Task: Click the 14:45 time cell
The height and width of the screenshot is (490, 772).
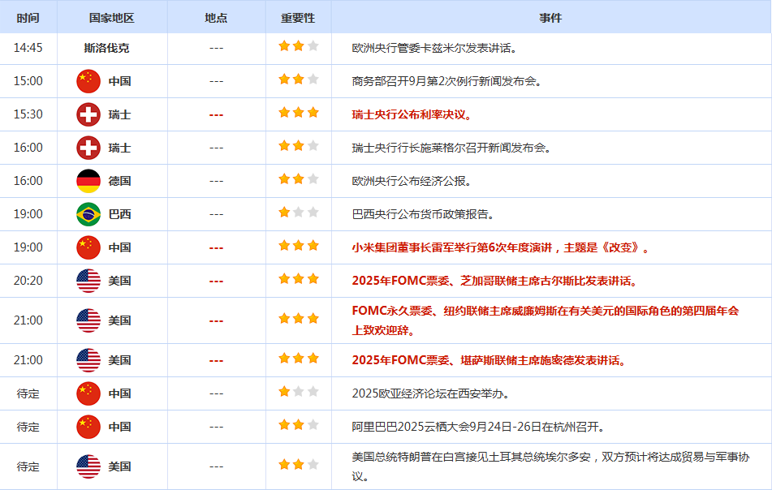Action: tap(28, 48)
